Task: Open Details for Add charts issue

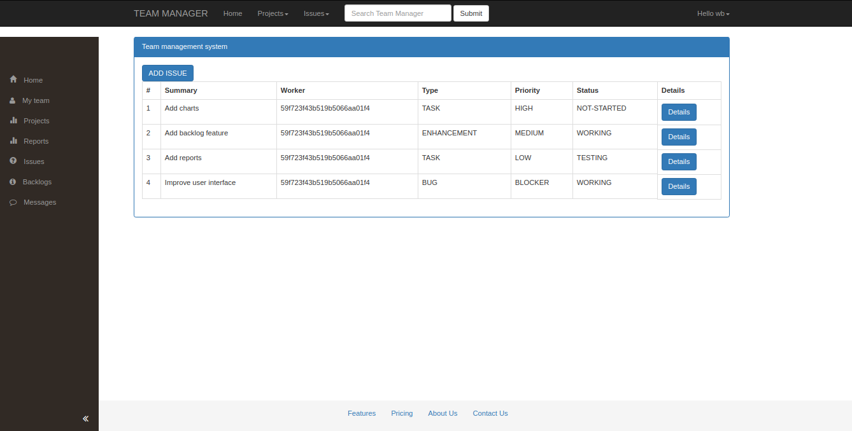Action: click(x=679, y=112)
